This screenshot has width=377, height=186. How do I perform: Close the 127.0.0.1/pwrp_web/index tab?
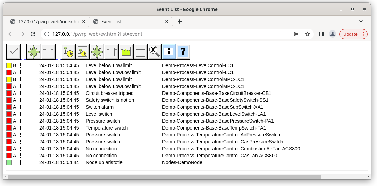(83, 21)
